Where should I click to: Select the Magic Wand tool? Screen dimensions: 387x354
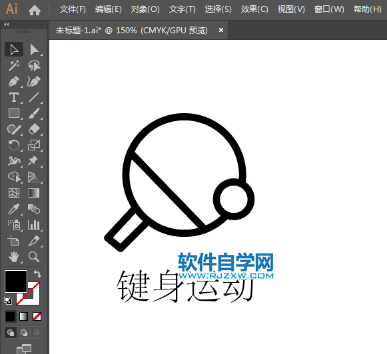coord(14,66)
